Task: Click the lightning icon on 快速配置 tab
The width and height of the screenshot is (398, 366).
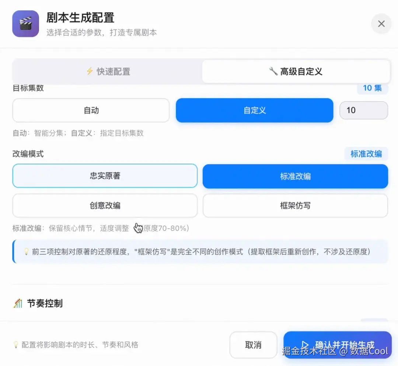Action: (90, 71)
